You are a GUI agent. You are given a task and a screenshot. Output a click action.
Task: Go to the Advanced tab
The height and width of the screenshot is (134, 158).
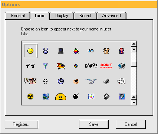[x=112, y=16]
